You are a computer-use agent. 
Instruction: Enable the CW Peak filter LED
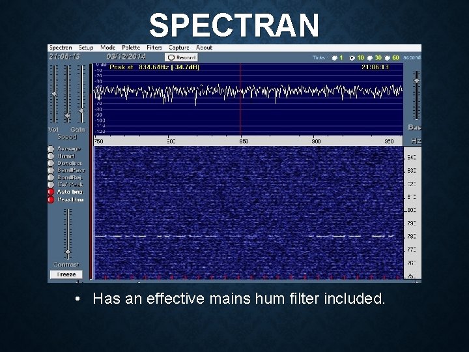coord(51,184)
